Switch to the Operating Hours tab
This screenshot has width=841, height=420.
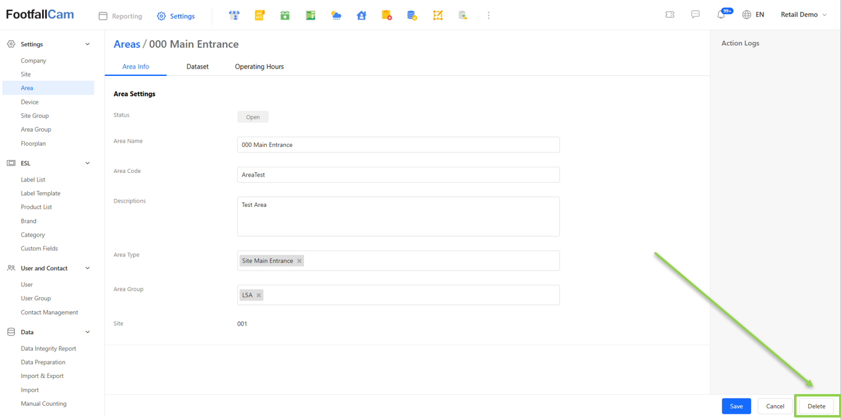(259, 67)
